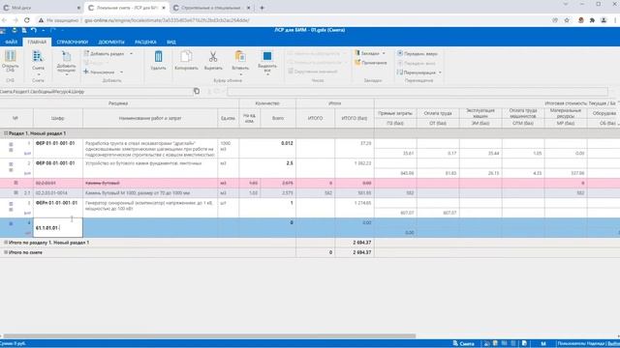Click the Смета icon in status bar
The image size is (620, 348).
pos(455,343)
